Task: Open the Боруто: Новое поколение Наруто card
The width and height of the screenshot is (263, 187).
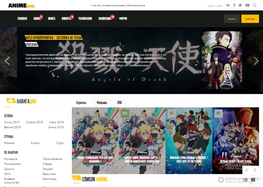Action: [142, 140]
